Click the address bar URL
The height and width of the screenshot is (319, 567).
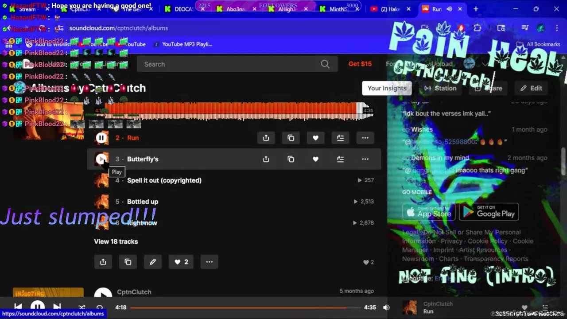click(118, 28)
